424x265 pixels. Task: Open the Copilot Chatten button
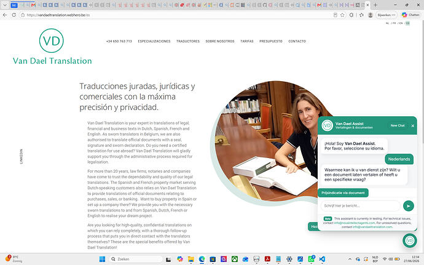(410, 15)
